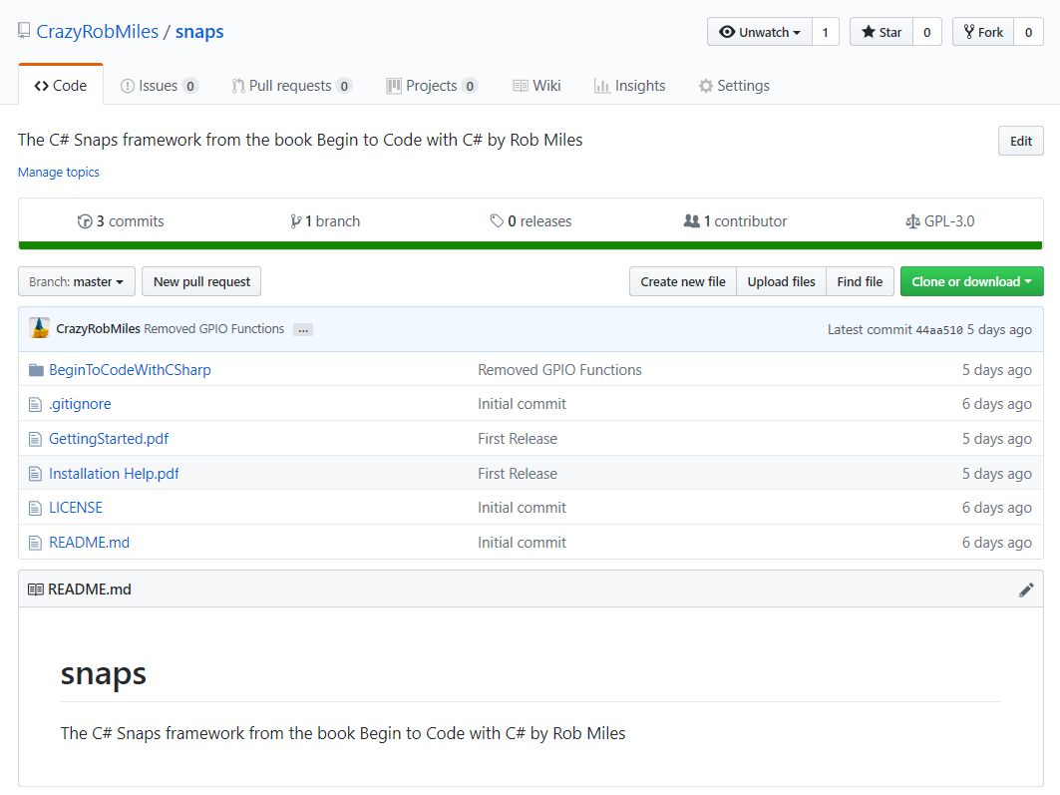The width and height of the screenshot is (1060, 795).
Task: Open the Settings tab
Action: coord(734,86)
